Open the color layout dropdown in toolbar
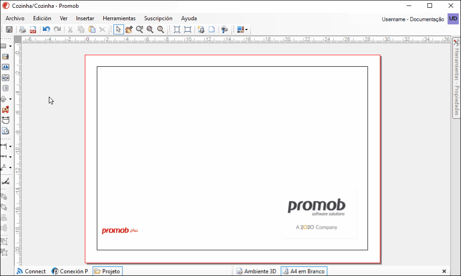This screenshot has height=276, width=461. (x=242, y=29)
